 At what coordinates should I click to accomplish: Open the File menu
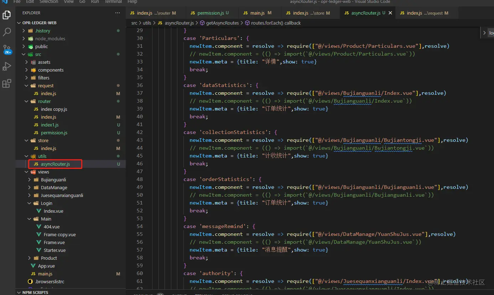17,1
